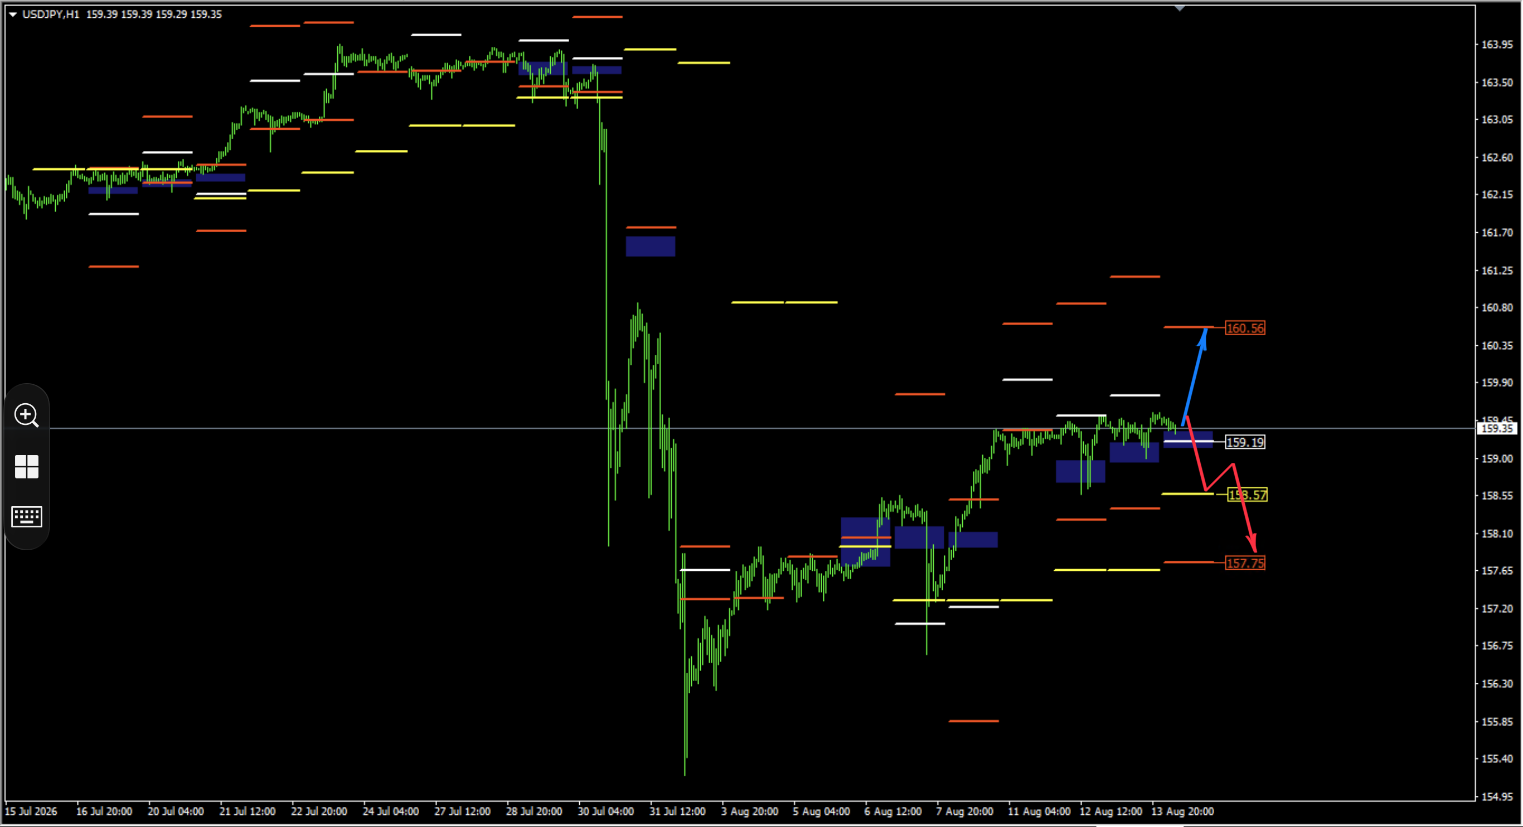Click the 15 Jul 2026 date label

pos(31,811)
